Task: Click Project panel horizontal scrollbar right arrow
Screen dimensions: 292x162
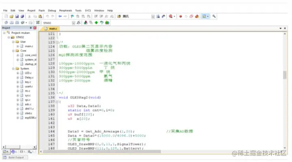Action: [x=34, y=147]
